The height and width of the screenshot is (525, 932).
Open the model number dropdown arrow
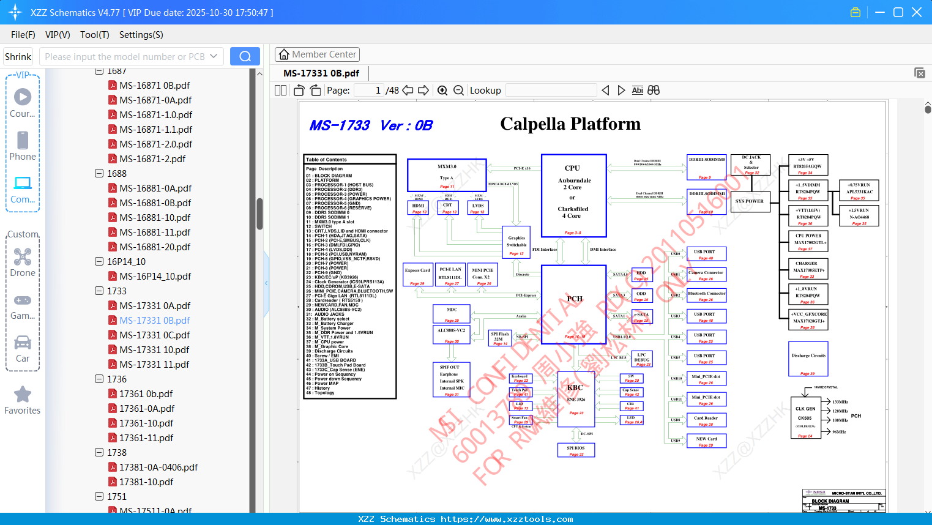214,56
